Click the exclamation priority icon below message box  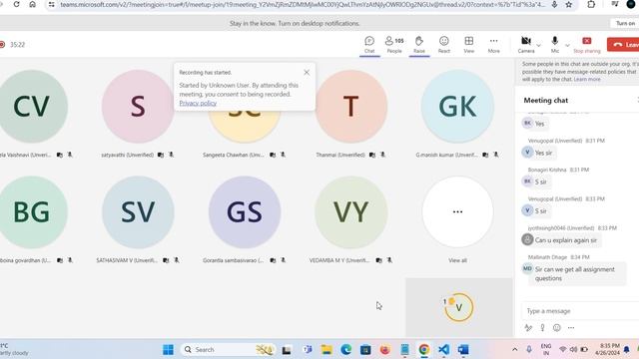click(x=542, y=328)
